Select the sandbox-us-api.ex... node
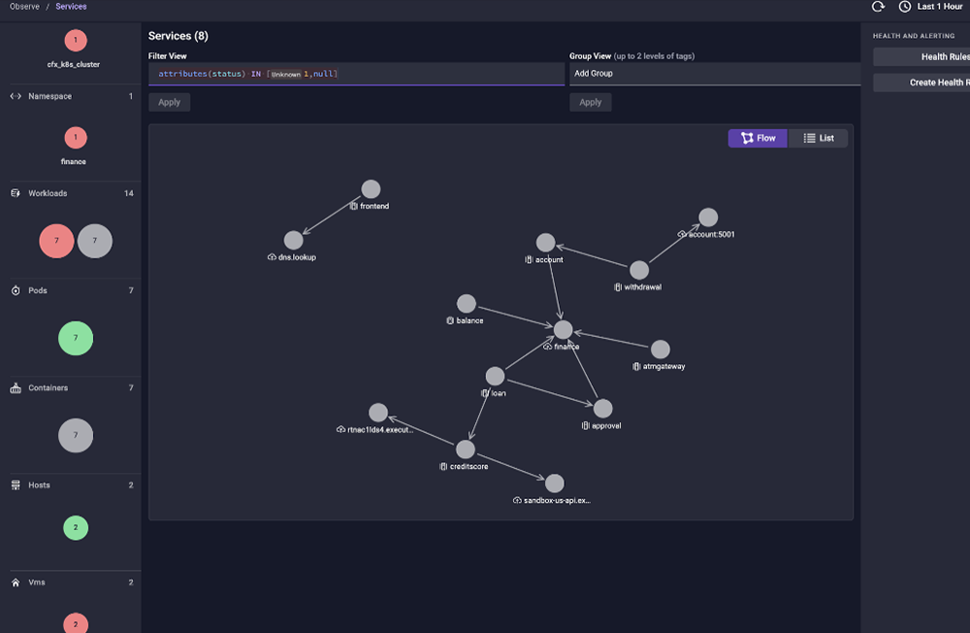Screen dimensions: 970x633 (554, 483)
